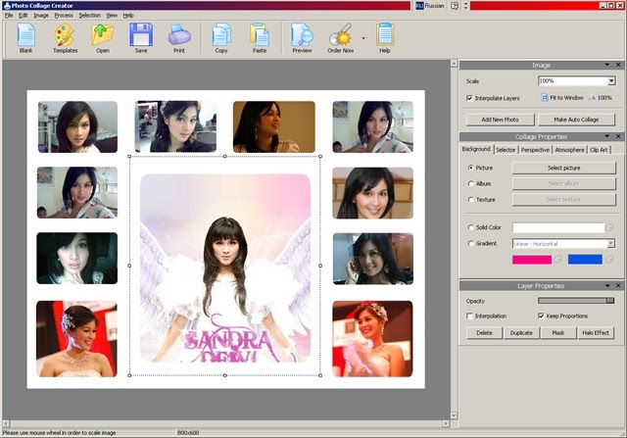Open the Order Now dropdown arrow

[363, 38]
